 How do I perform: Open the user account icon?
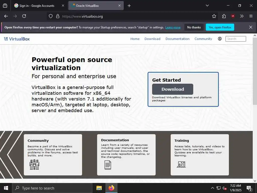pyautogui.click(x=220, y=39)
